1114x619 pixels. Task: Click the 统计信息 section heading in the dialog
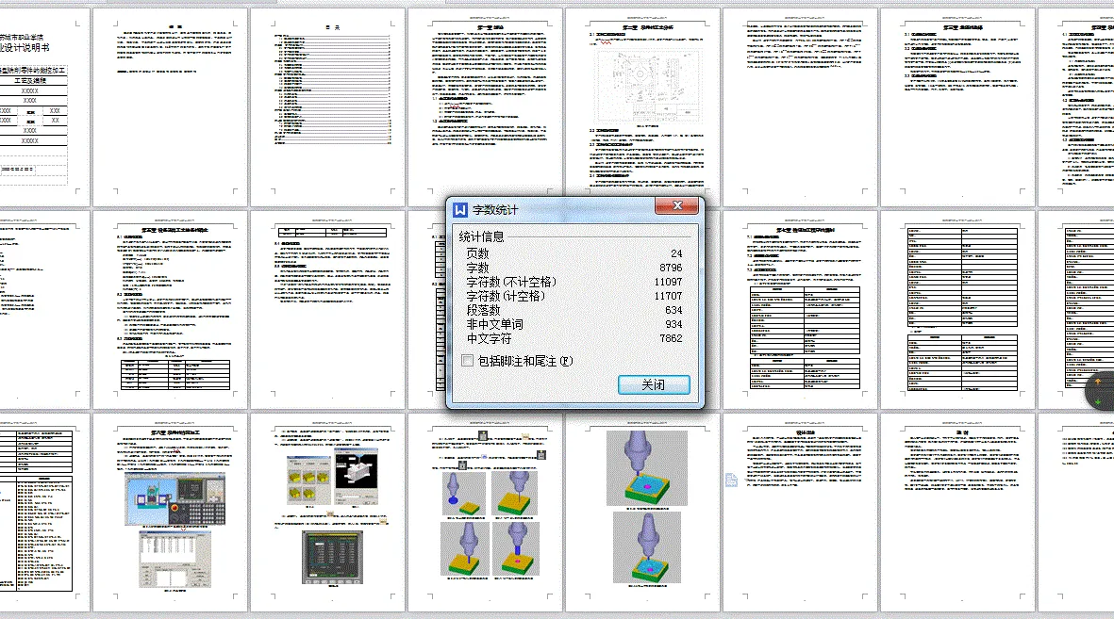(x=479, y=236)
